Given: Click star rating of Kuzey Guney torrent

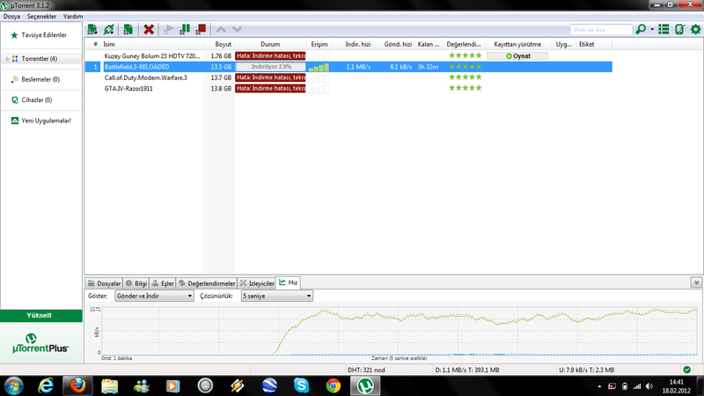Looking at the screenshot, I should tap(466, 55).
